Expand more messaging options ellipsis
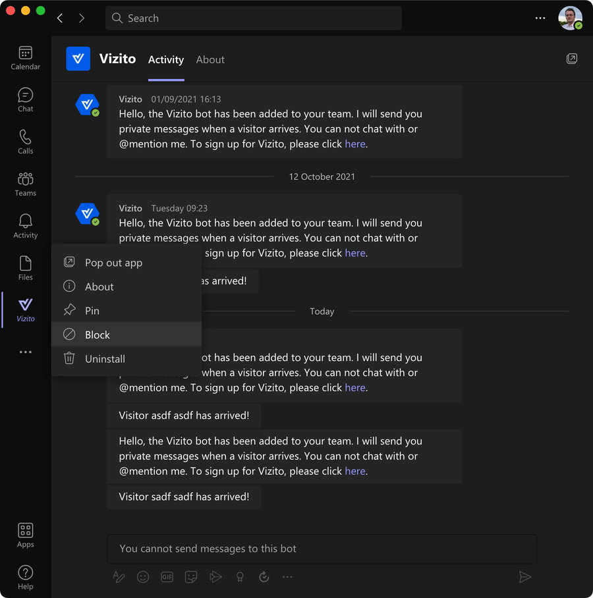This screenshot has width=593, height=598. coord(287,577)
